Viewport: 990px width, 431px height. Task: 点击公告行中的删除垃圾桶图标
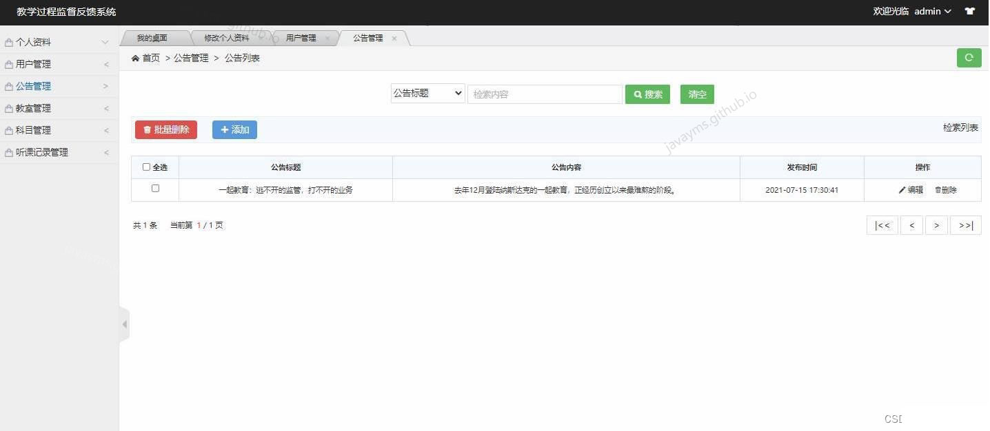[936, 190]
